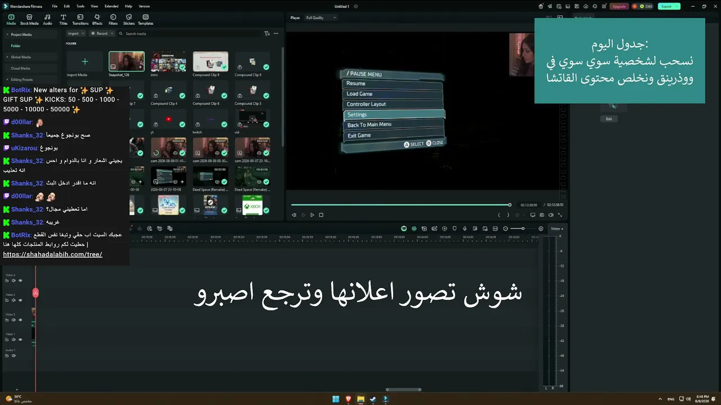Image resolution: width=721 pixels, height=405 pixels.
Task: Open the Steam taskbar icon
Action: 372,399
